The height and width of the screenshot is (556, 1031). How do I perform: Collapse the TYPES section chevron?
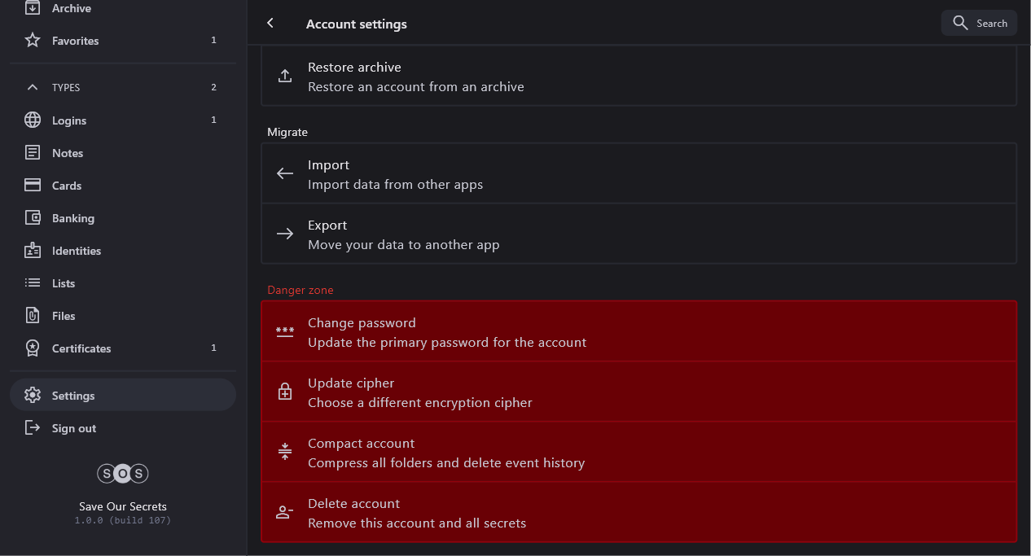coord(33,87)
